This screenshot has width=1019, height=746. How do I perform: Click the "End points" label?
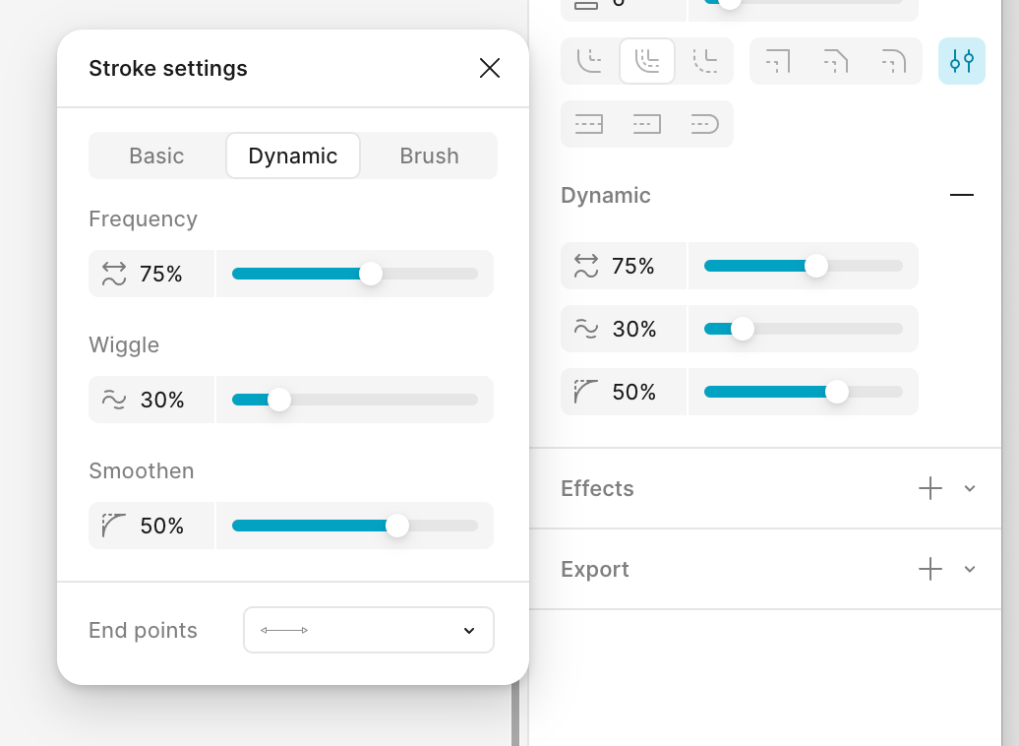coord(143,630)
